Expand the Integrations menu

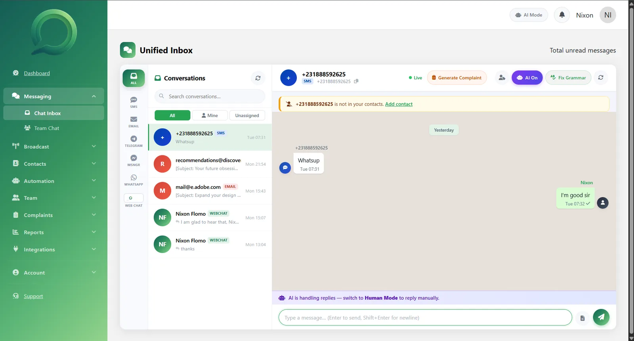click(54, 249)
